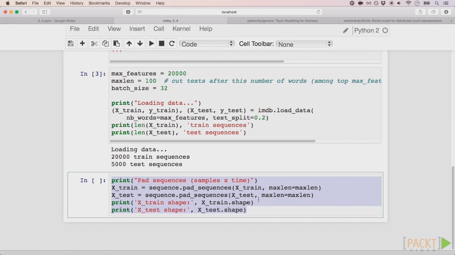Open the cell type Code dropdown
Viewport: 455px width, 255px height.
point(207,44)
